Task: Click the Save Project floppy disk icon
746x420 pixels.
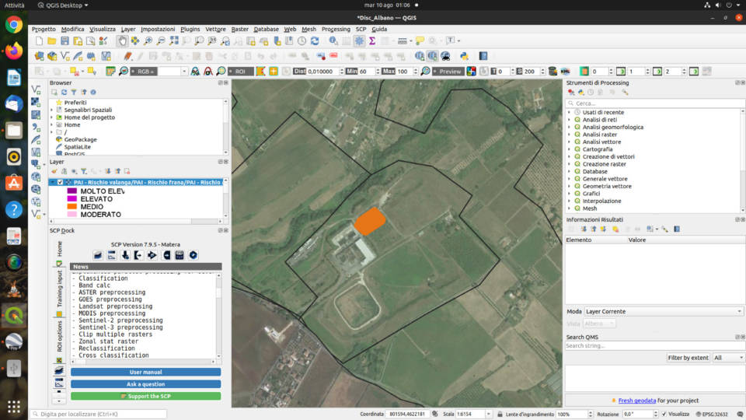Action: (65, 40)
